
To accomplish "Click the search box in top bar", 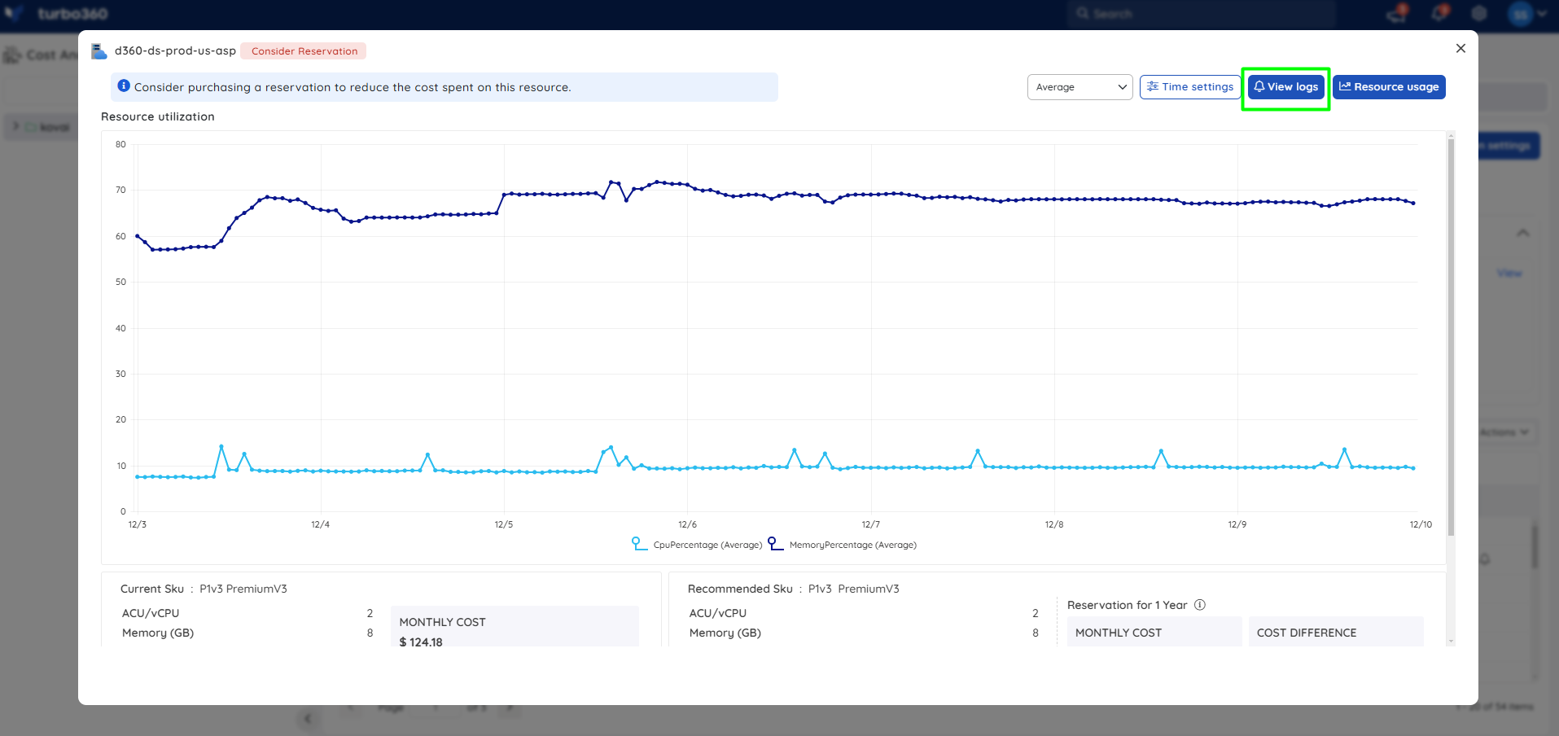I will point(1201,14).
